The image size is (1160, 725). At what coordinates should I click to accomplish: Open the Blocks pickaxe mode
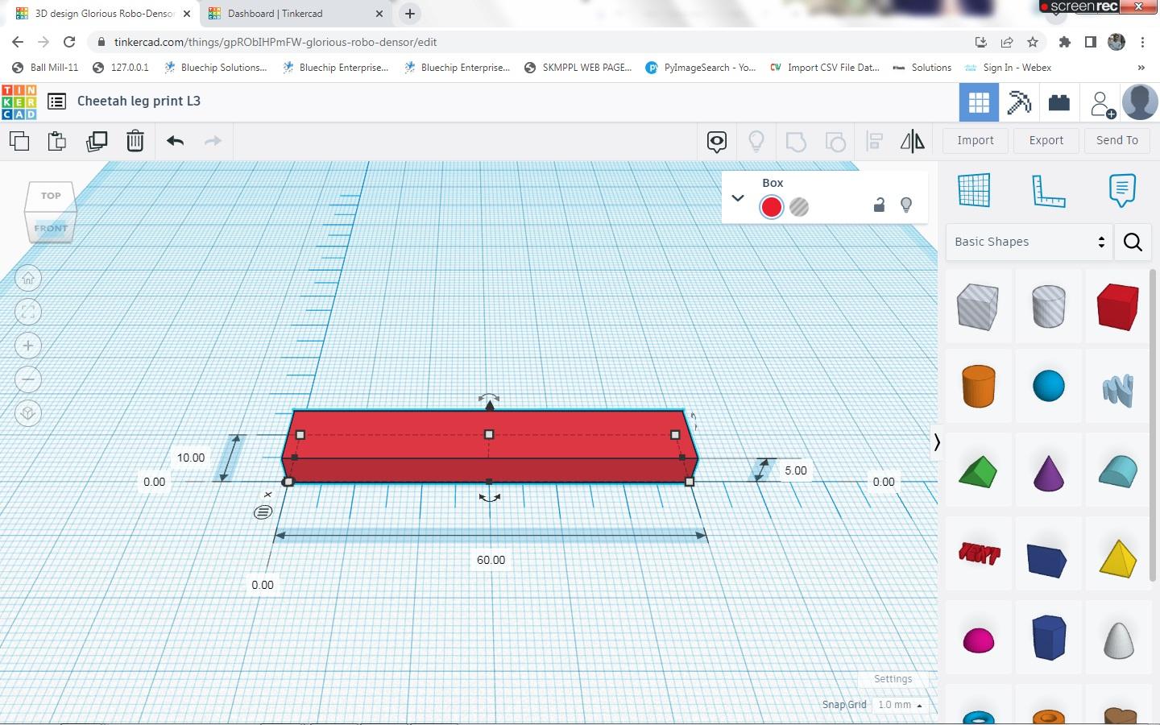[x=1019, y=102]
